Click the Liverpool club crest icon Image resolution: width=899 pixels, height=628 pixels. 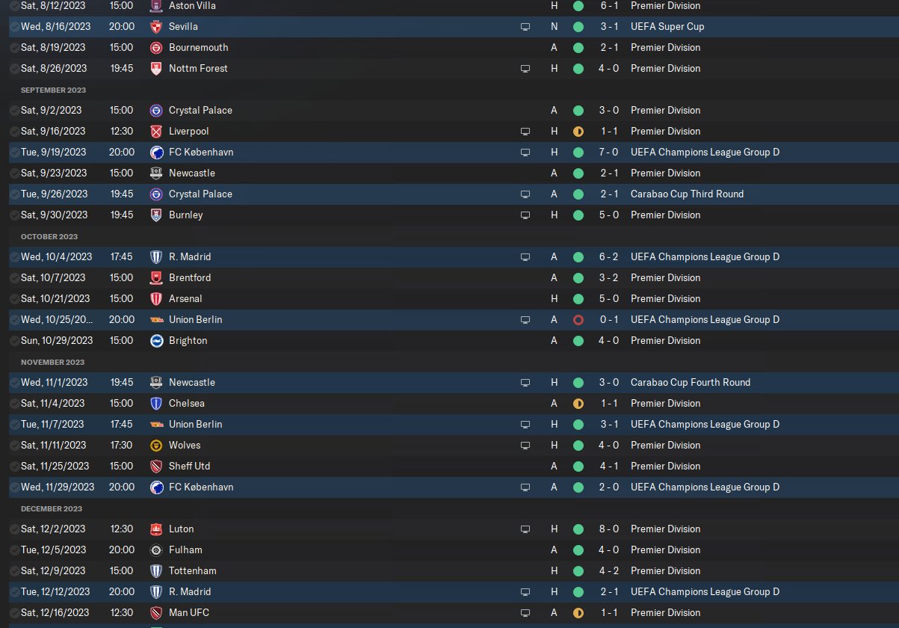click(x=156, y=131)
